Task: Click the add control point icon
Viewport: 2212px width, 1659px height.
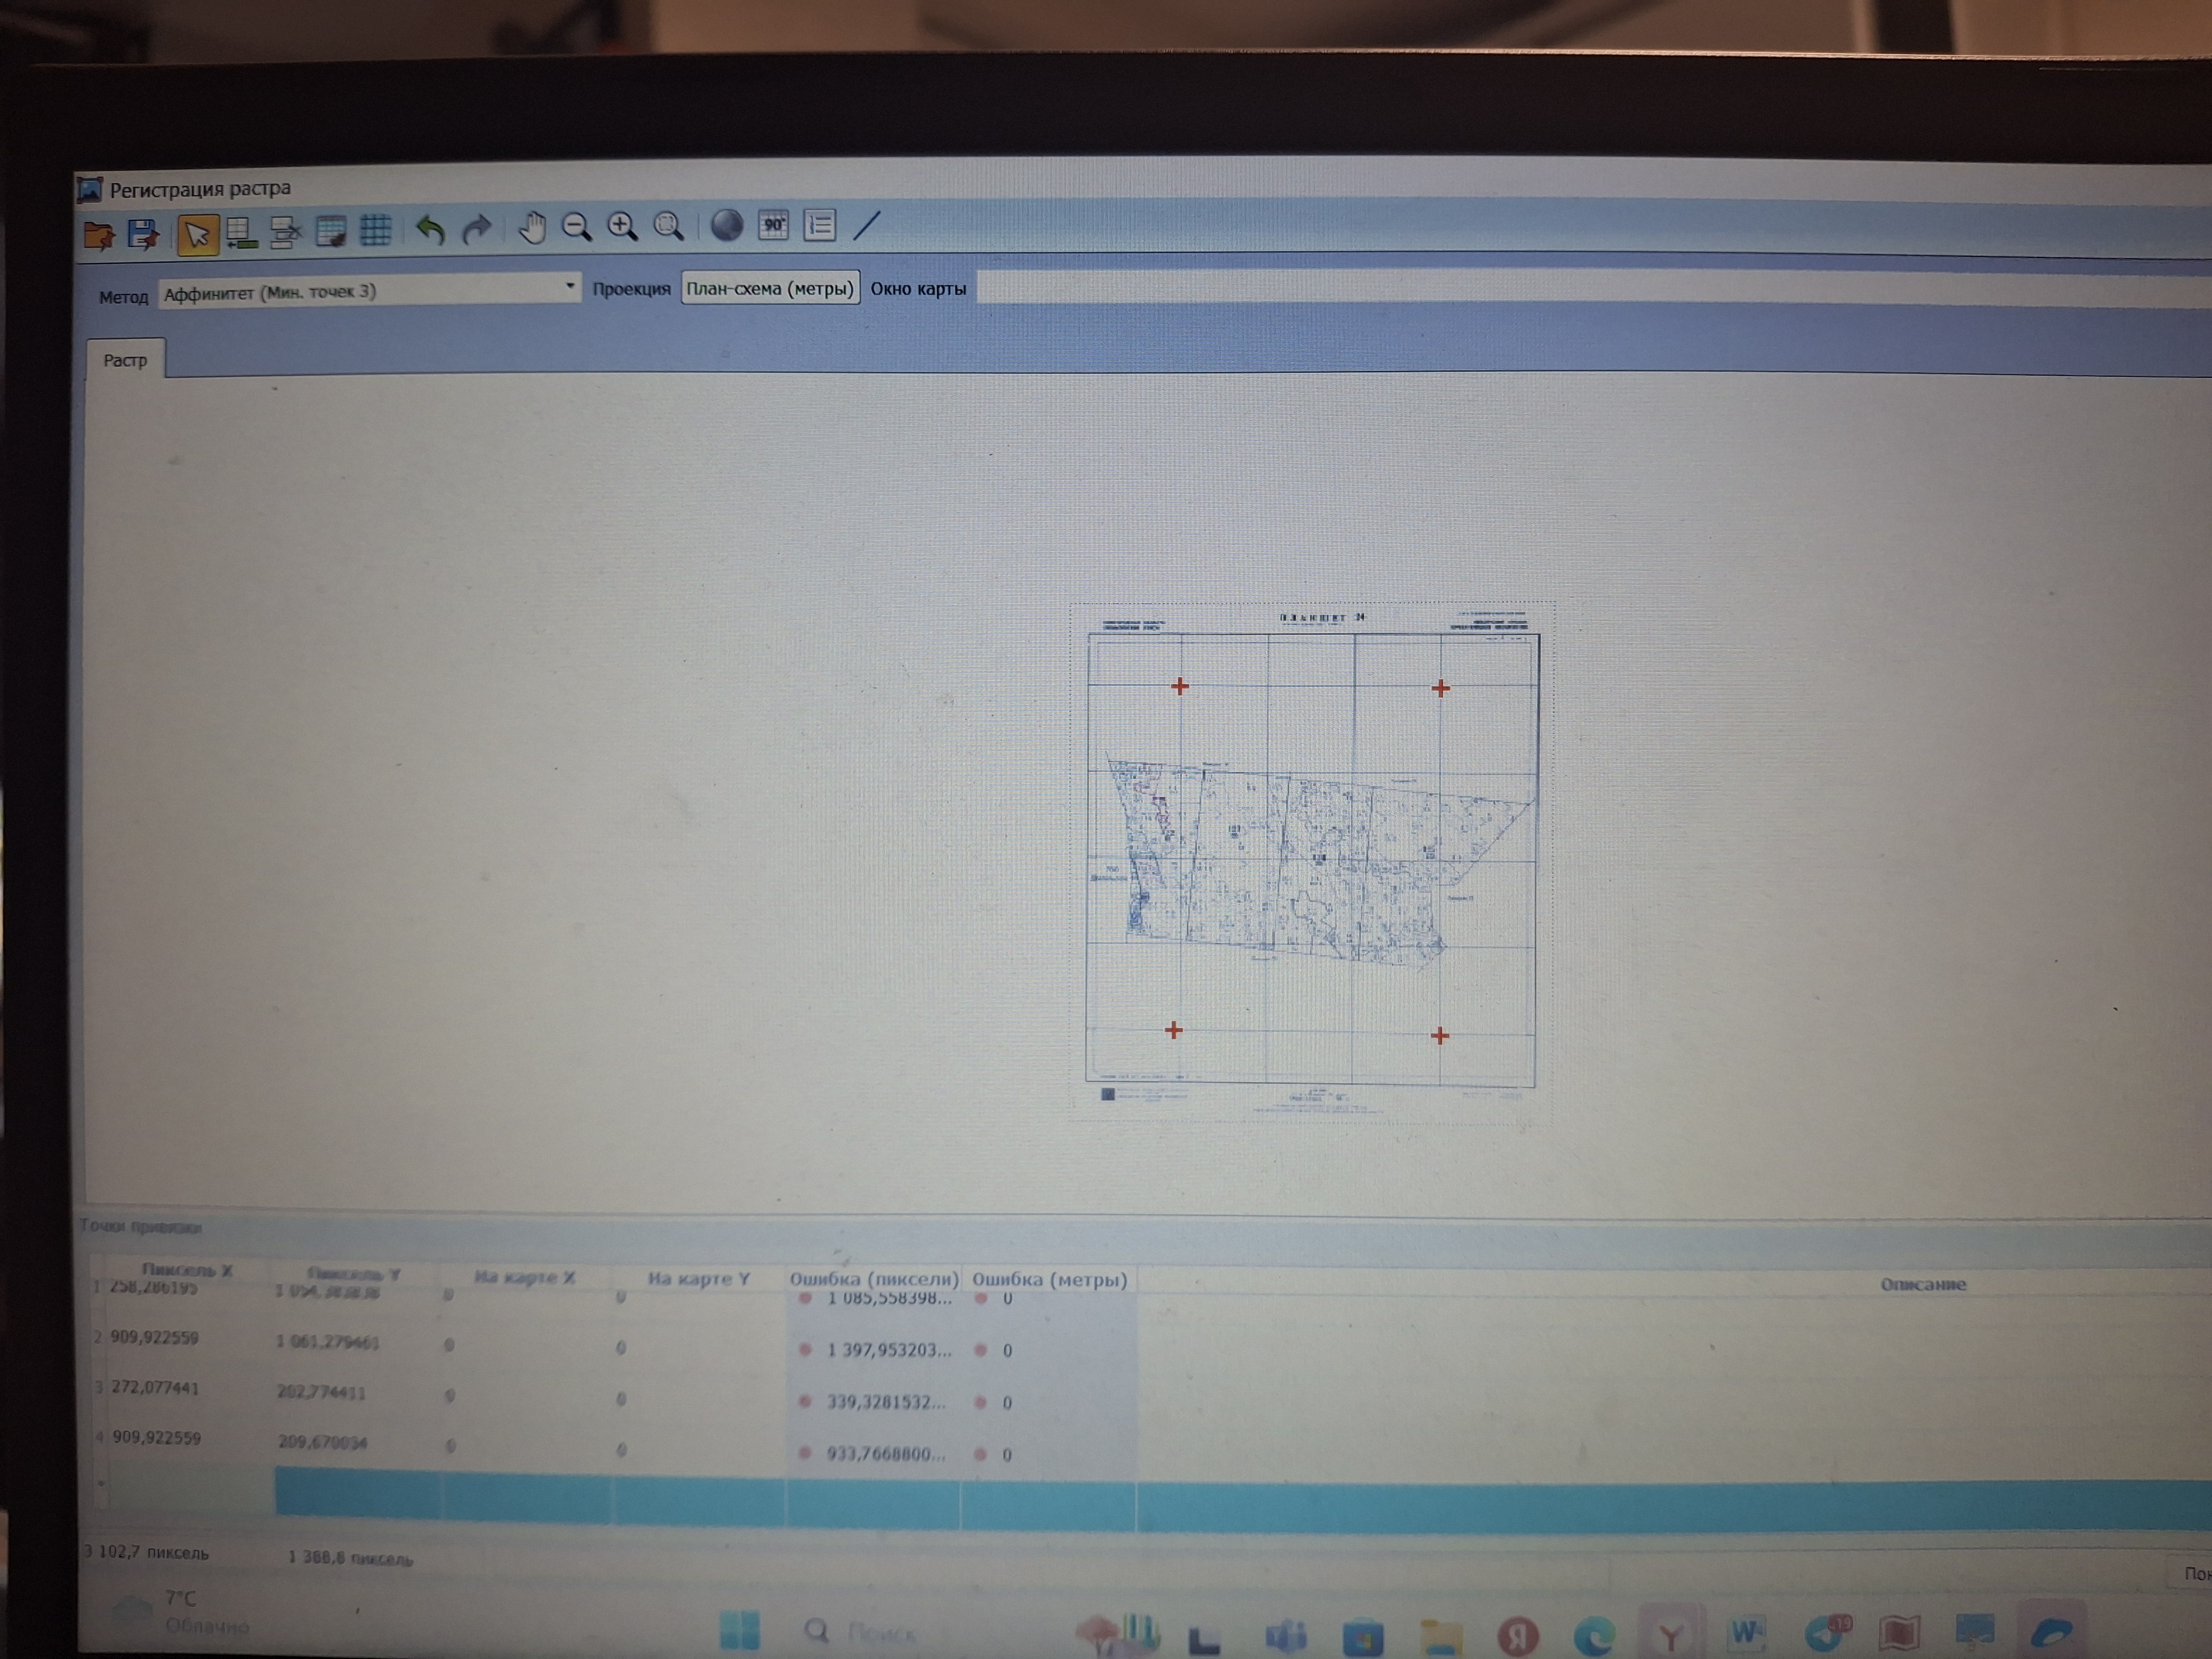Action: pyautogui.click(x=241, y=232)
